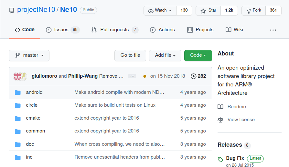Click the orange build status dot
Image resolution: width=289 pixels, height=167 pixels.
[x=145, y=76]
